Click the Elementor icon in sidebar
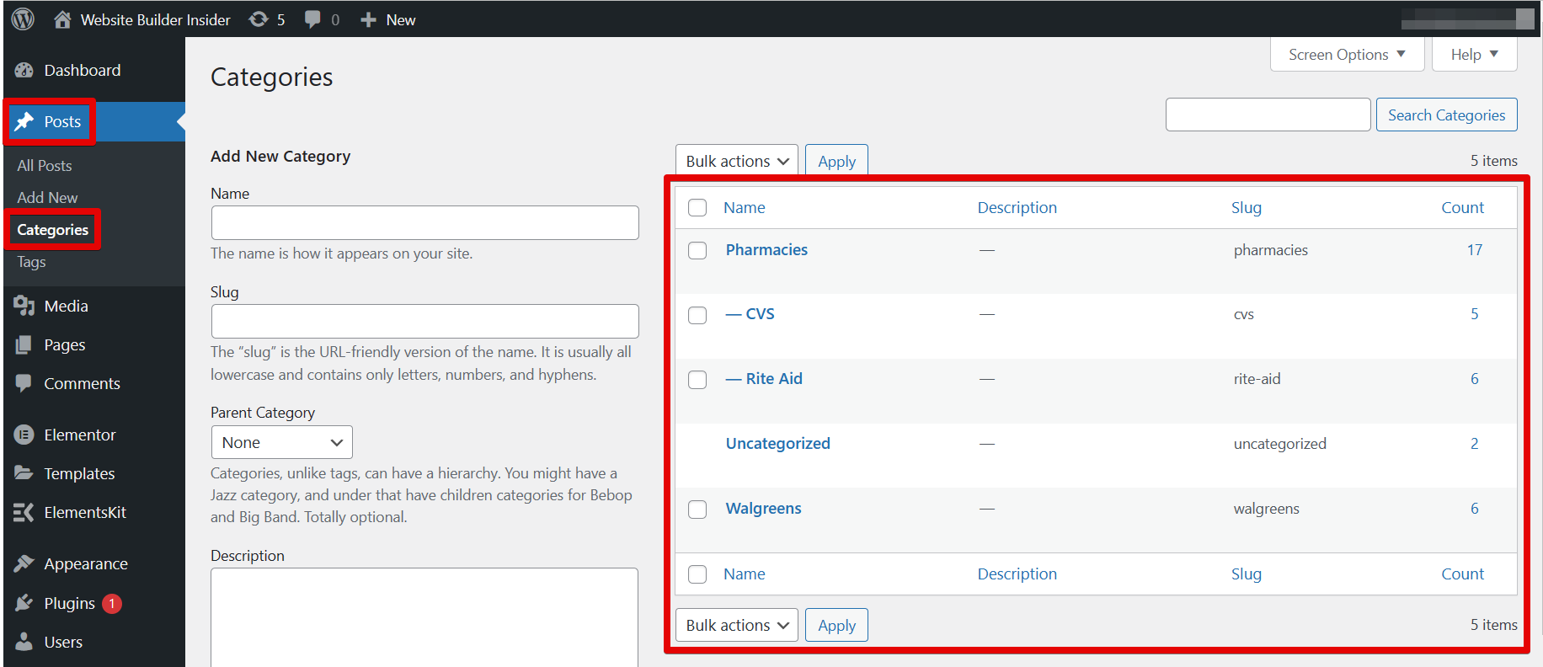This screenshot has width=1543, height=667. point(24,435)
